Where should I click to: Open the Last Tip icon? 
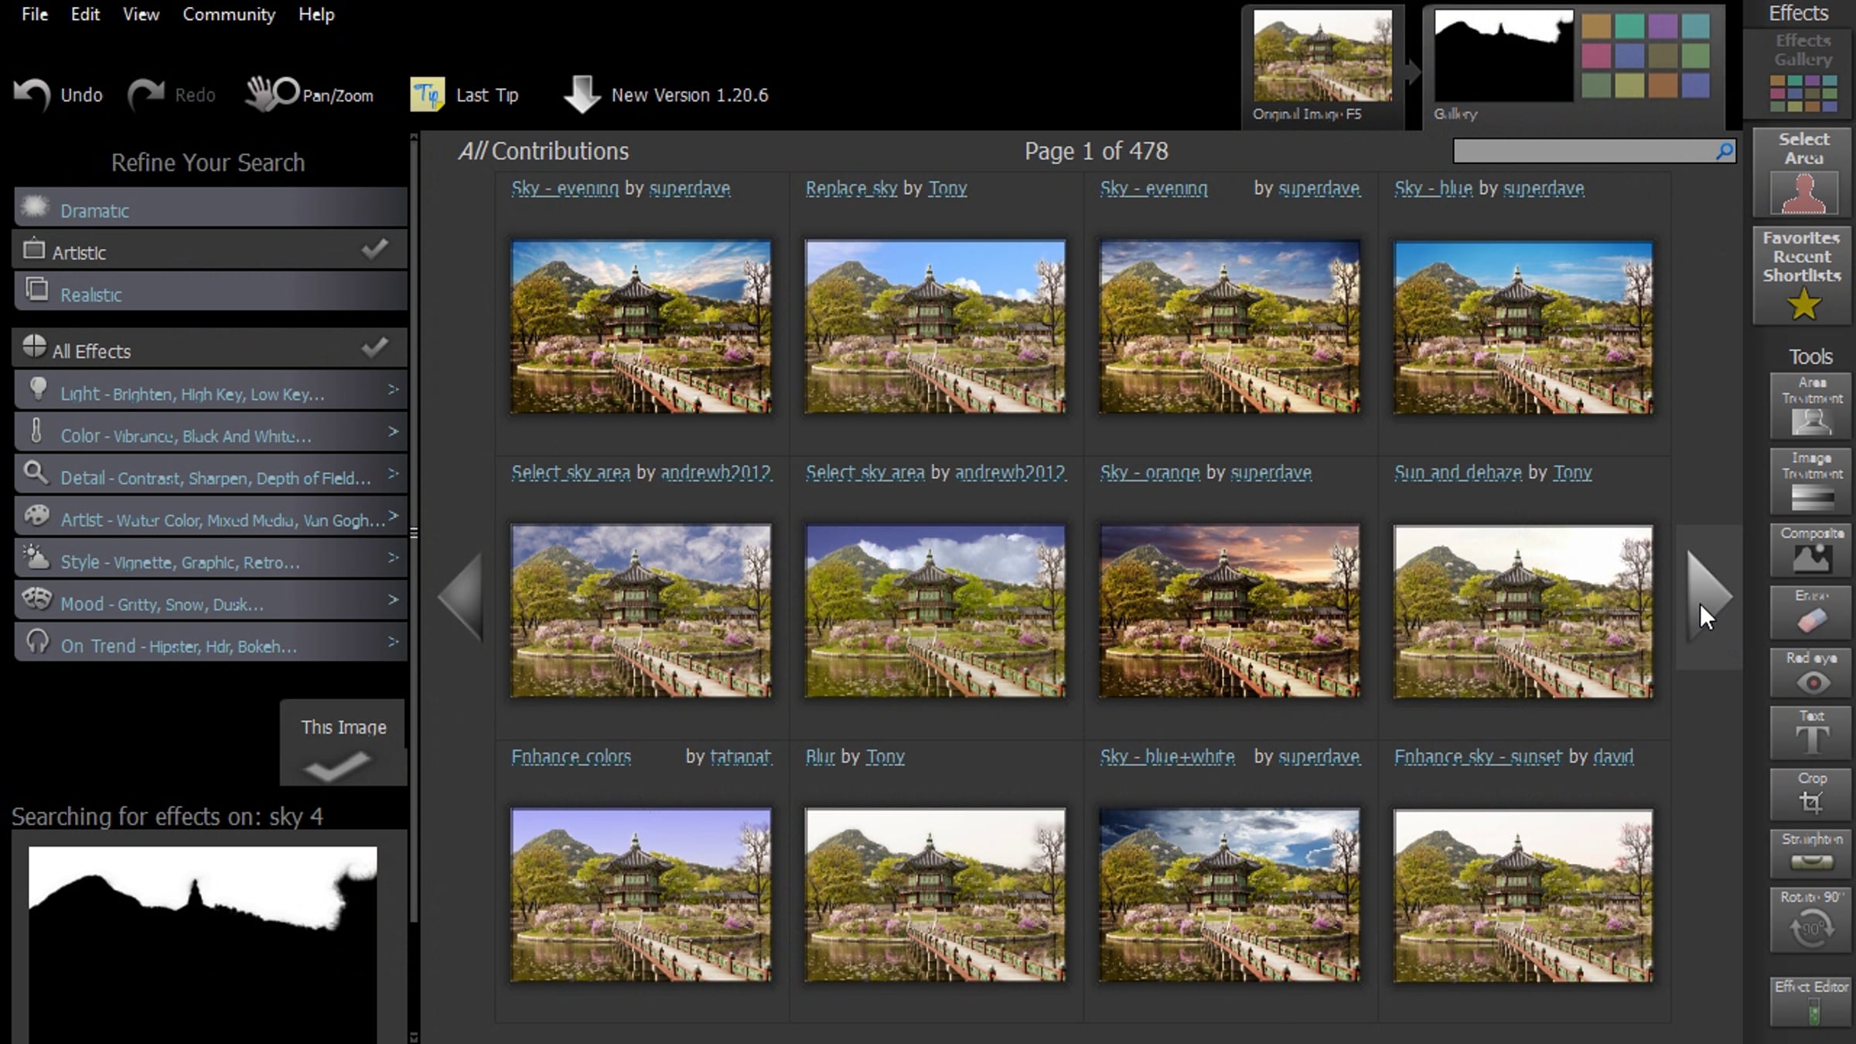[427, 95]
